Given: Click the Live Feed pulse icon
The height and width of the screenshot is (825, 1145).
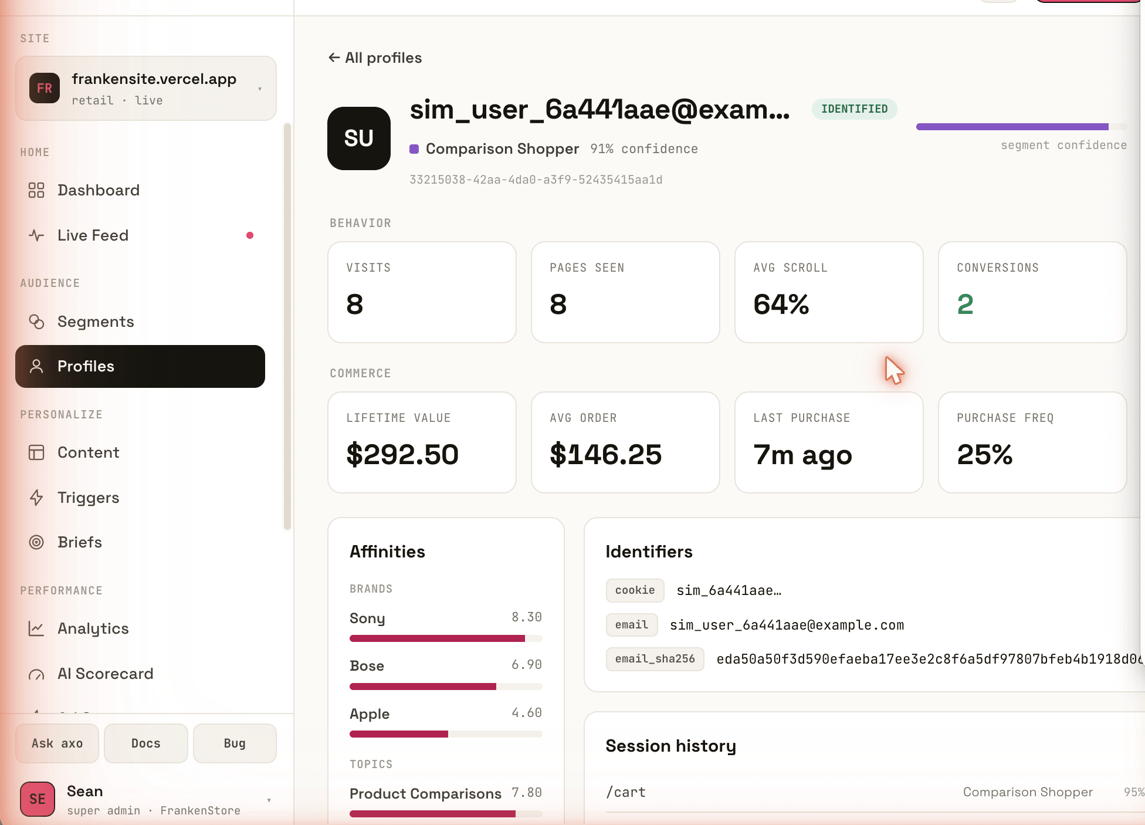Looking at the screenshot, I should point(36,235).
